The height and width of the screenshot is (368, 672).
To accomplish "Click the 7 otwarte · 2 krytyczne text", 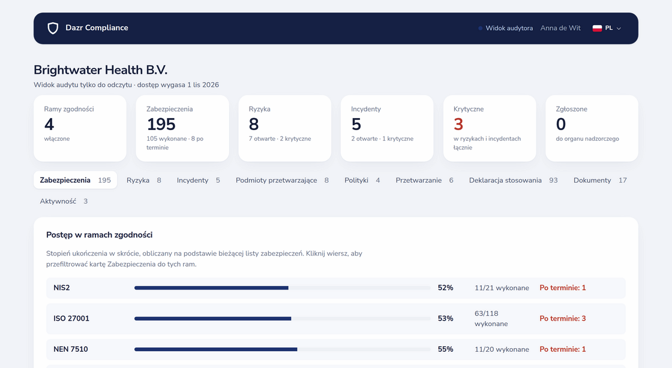I will pos(280,138).
